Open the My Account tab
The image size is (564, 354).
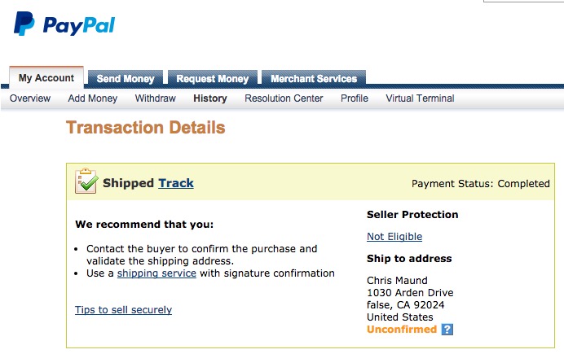tap(46, 78)
